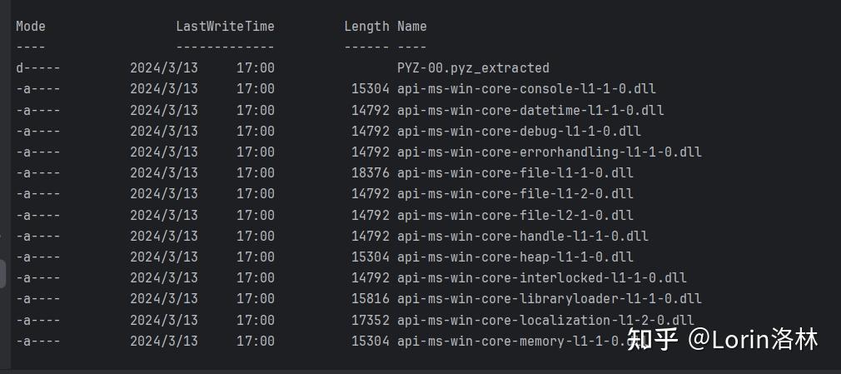
Task: Click the api-ms-win-core-interlocked-l1-1-0.dll filename
Action: (x=542, y=278)
